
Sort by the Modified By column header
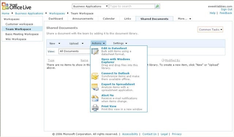coord(172,60)
